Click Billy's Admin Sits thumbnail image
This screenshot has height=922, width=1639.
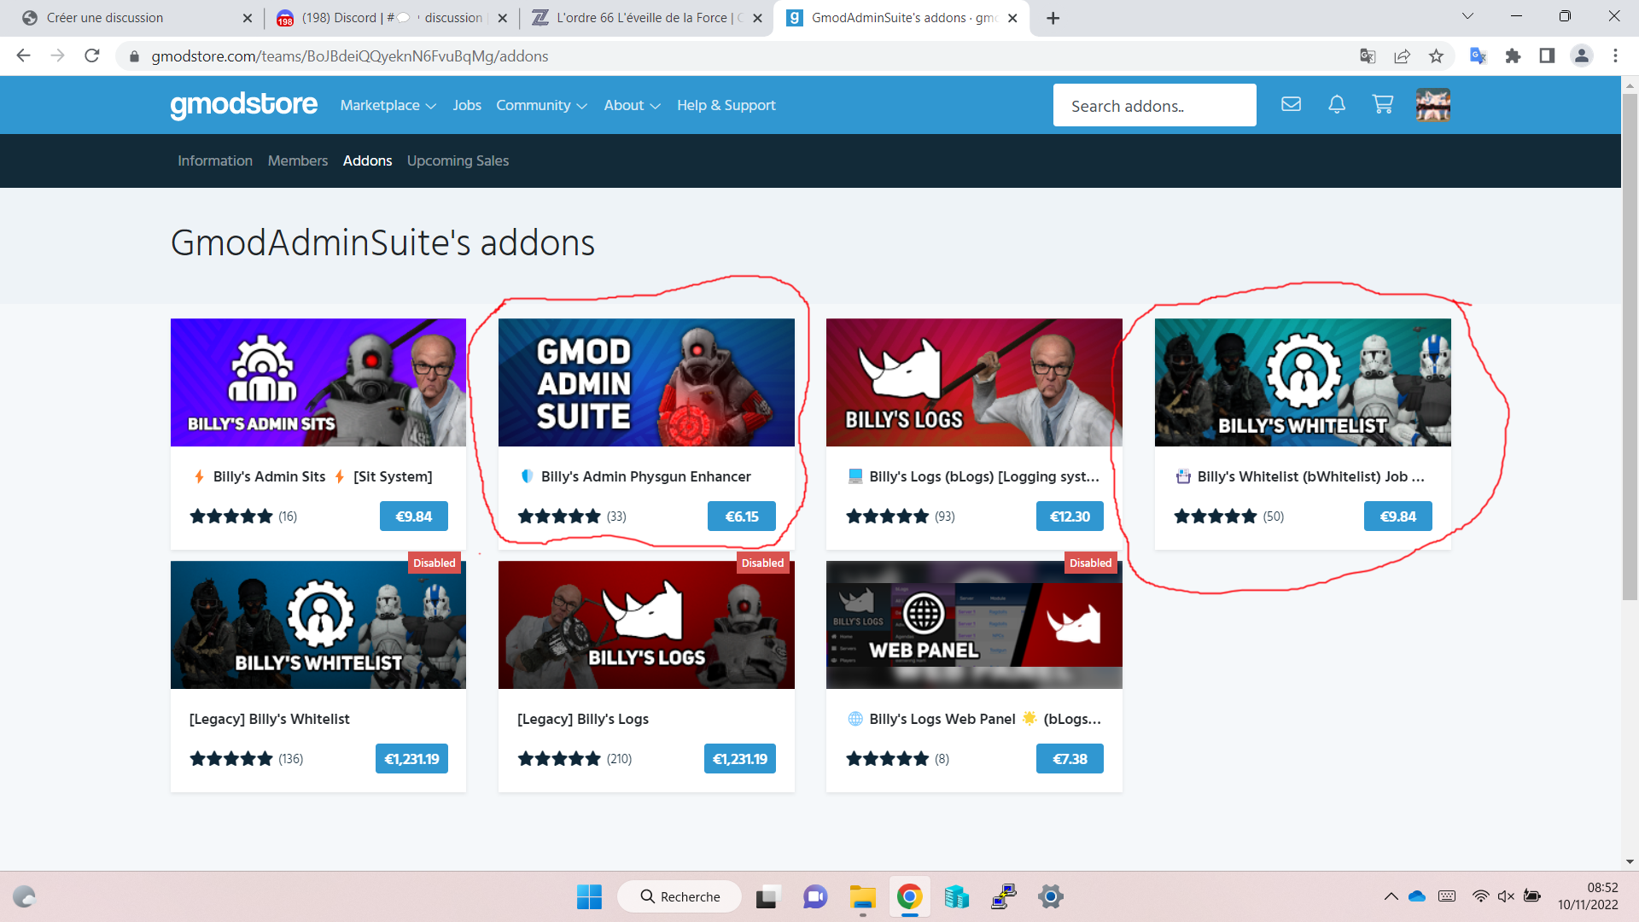coord(318,382)
